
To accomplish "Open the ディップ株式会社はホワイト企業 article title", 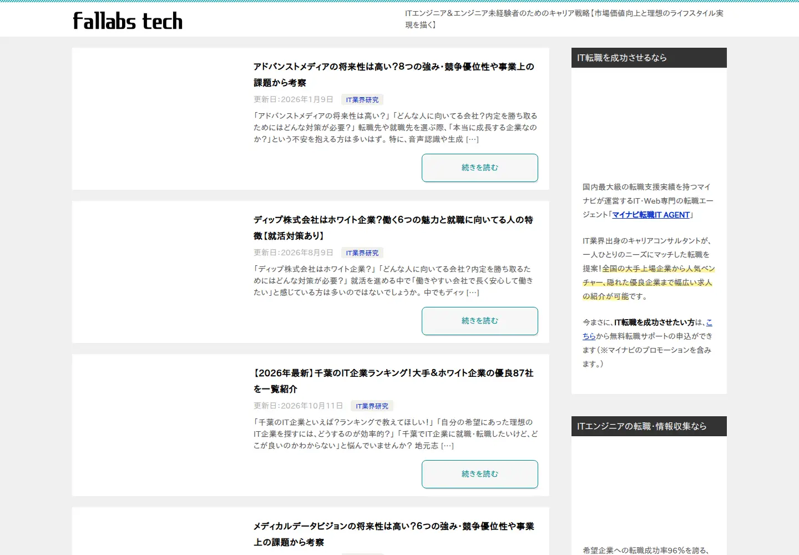I will [393, 228].
